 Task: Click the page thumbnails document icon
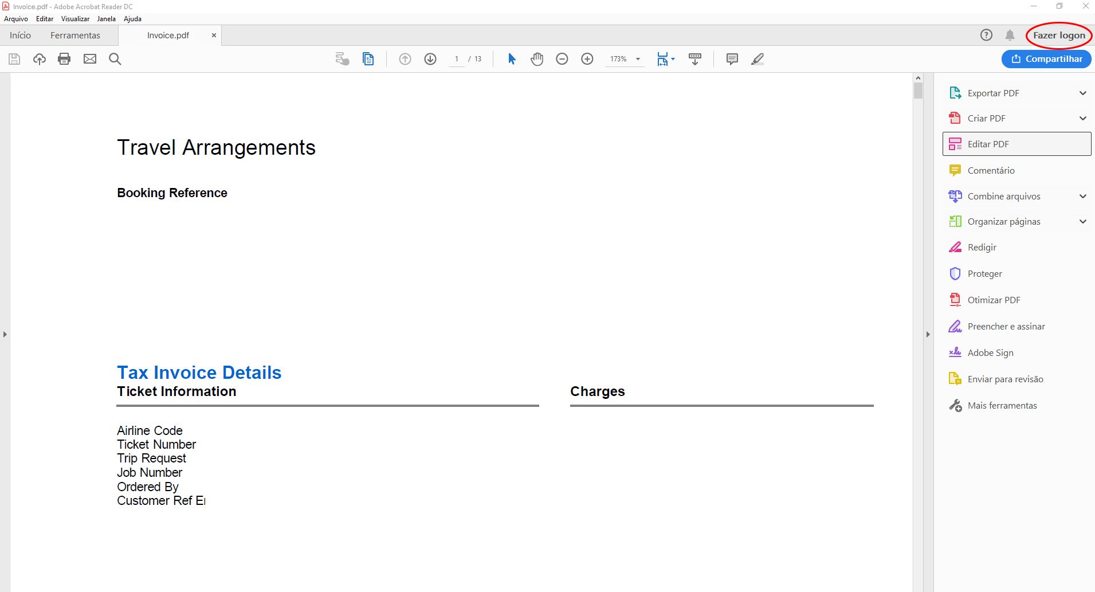pos(368,59)
